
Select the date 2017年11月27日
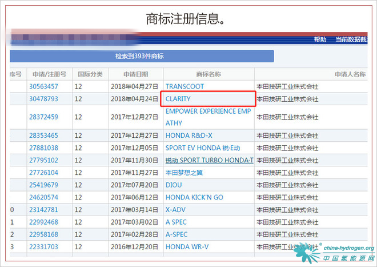point(134,173)
